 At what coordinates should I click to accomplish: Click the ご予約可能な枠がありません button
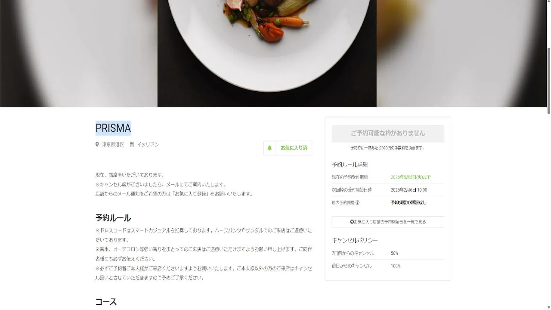tap(388, 133)
